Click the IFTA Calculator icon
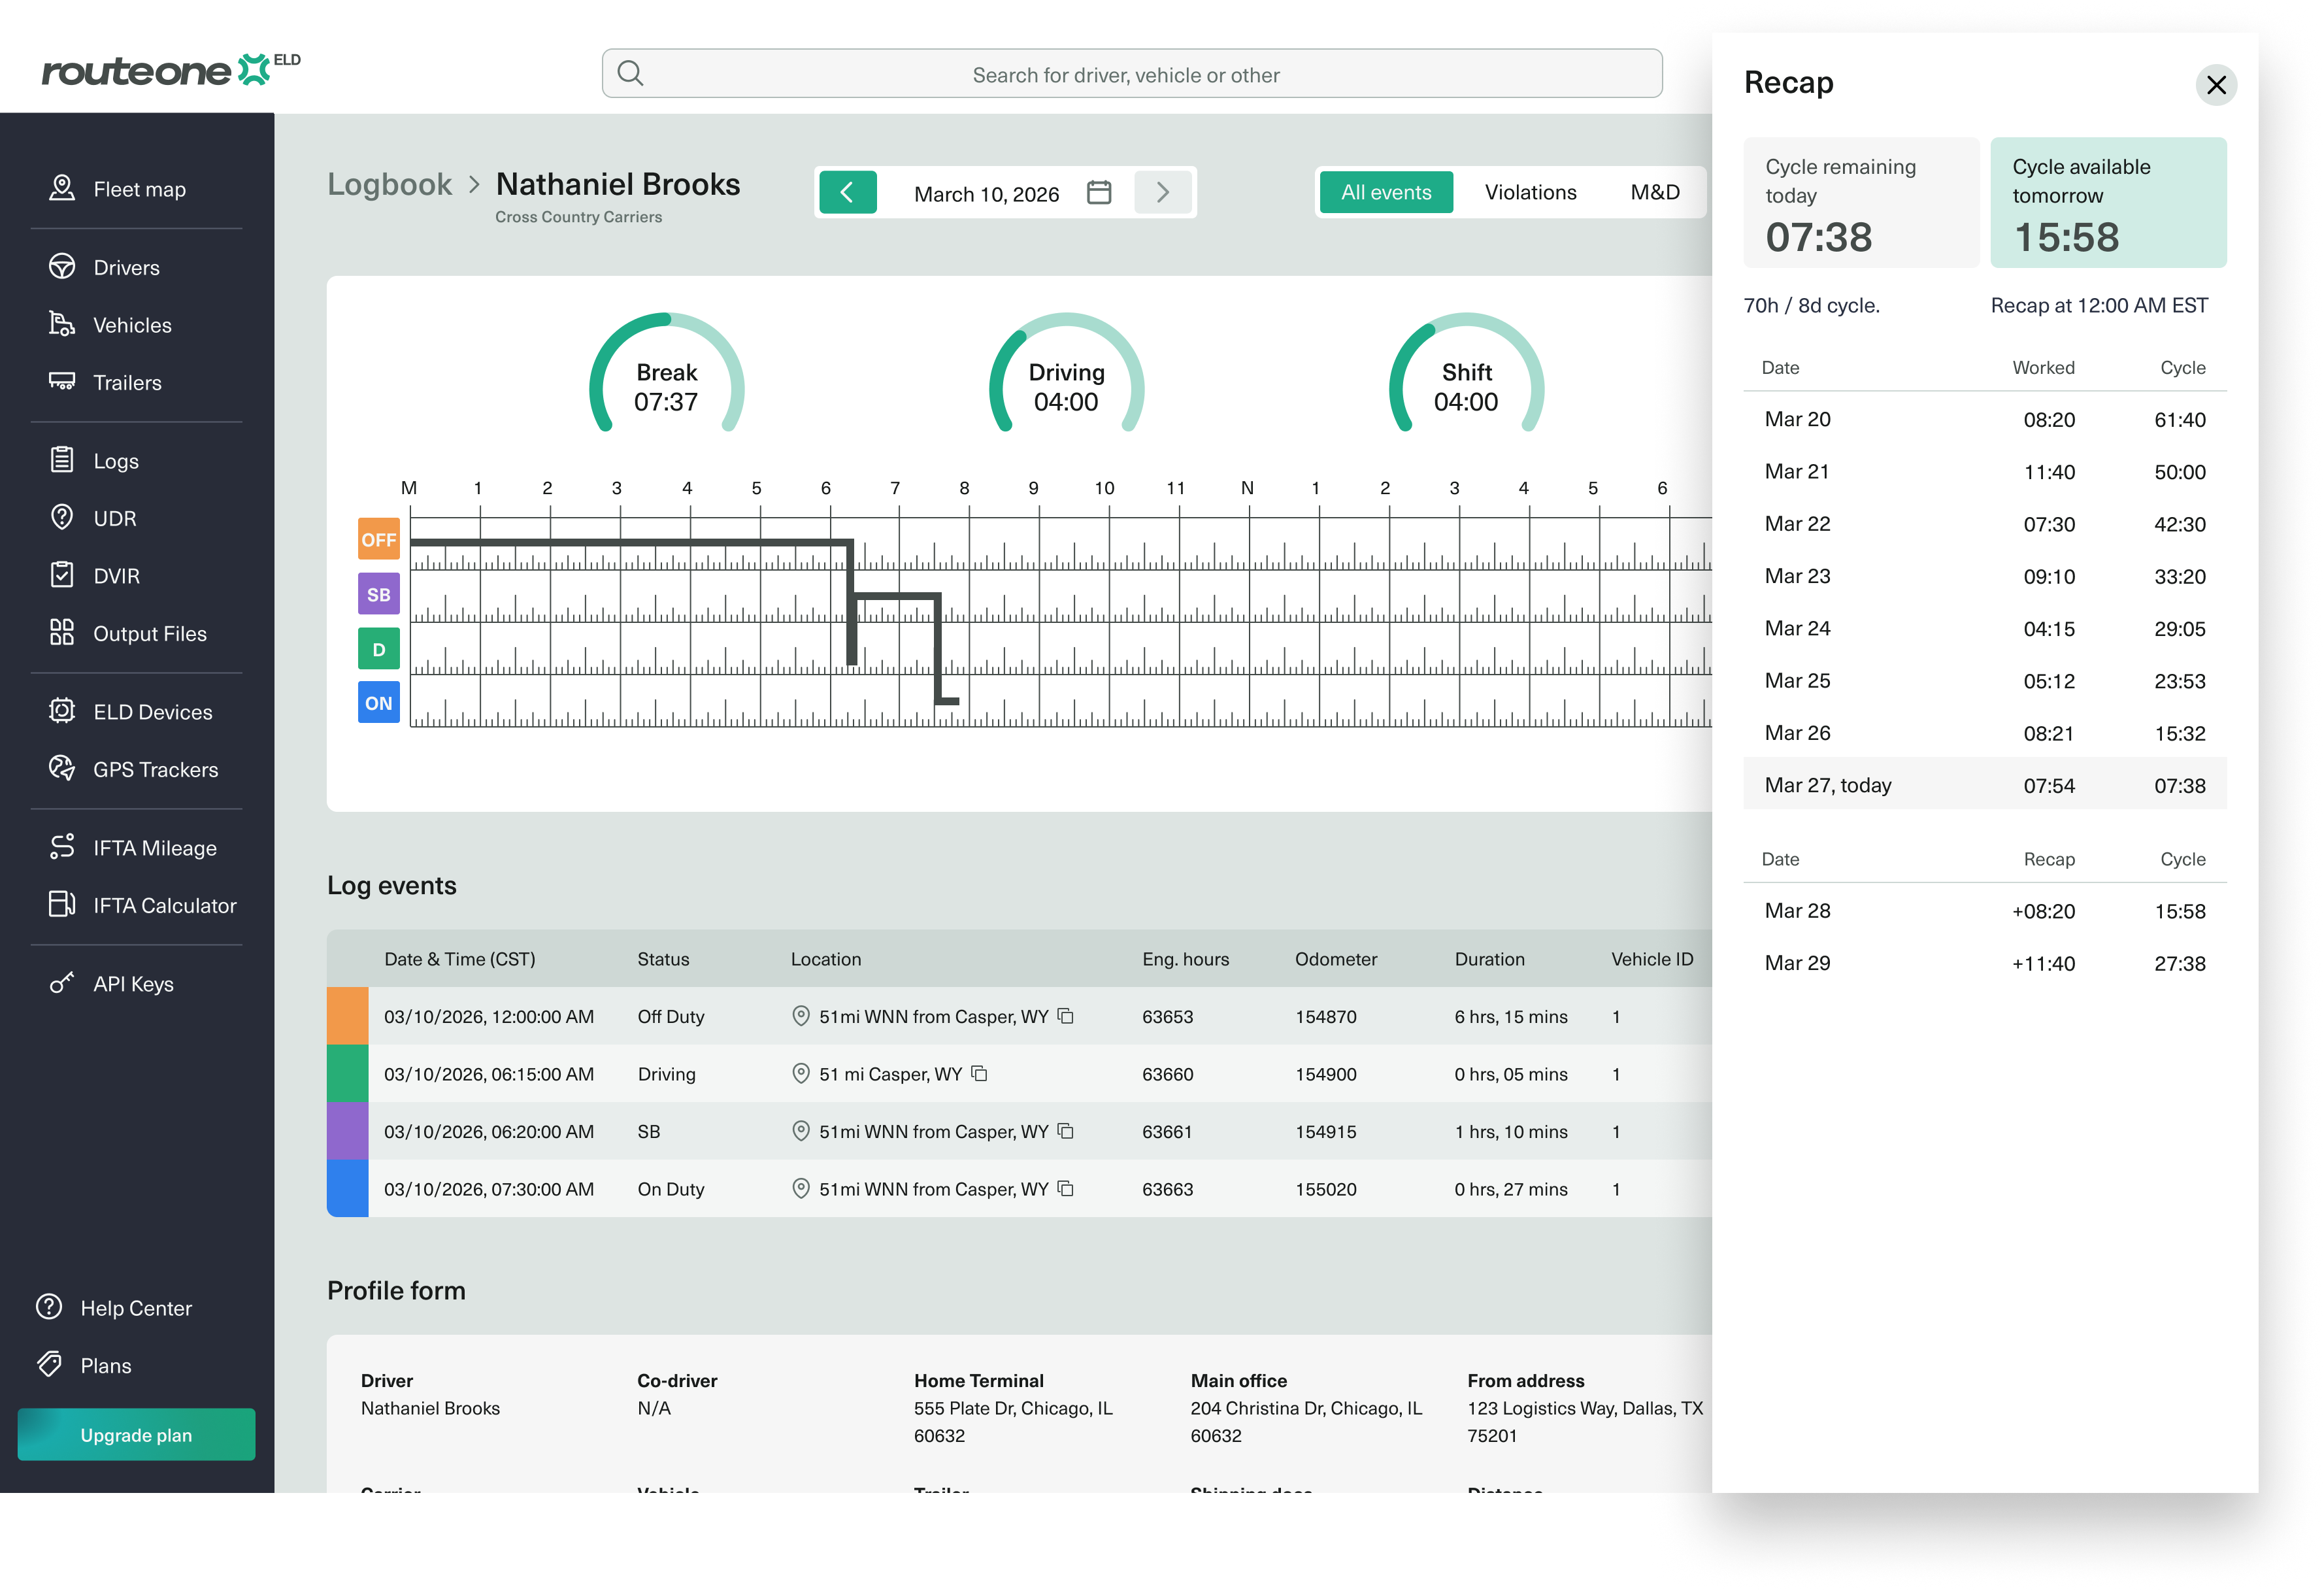Screen dimensions: 2324x1591 (x=62, y=904)
